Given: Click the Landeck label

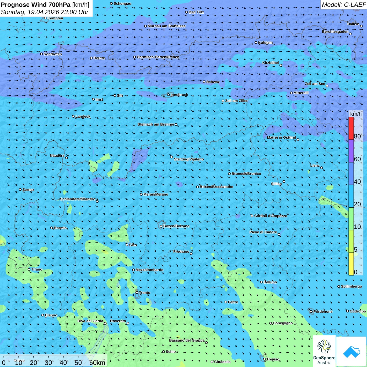Looking at the screenshot, I should click(x=83, y=116).
